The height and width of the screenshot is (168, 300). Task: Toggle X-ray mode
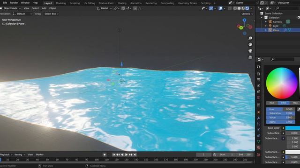pos(230,8)
